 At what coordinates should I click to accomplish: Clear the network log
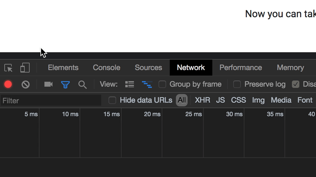click(x=26, y=84)
